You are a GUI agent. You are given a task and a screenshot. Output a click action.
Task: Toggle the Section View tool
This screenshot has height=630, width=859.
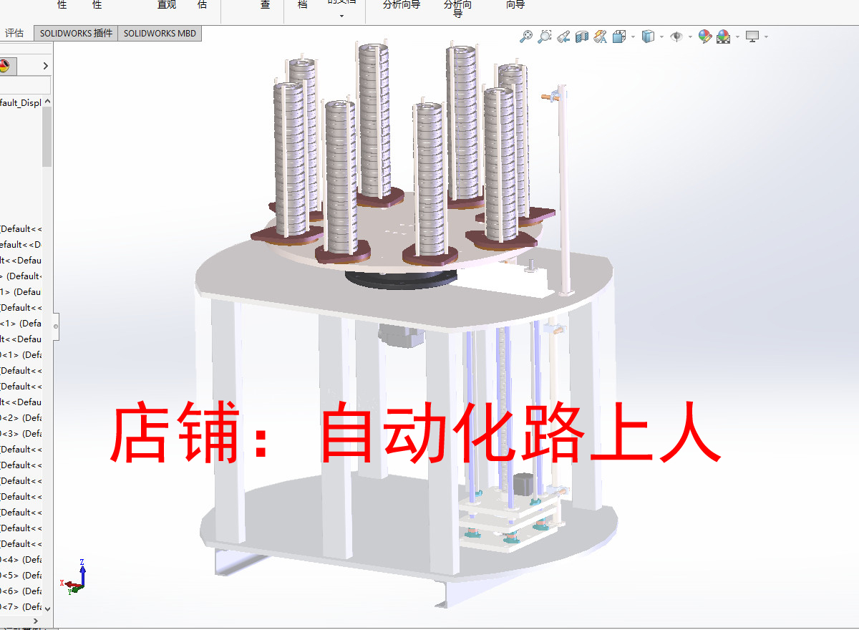click(x=582, y=36)
